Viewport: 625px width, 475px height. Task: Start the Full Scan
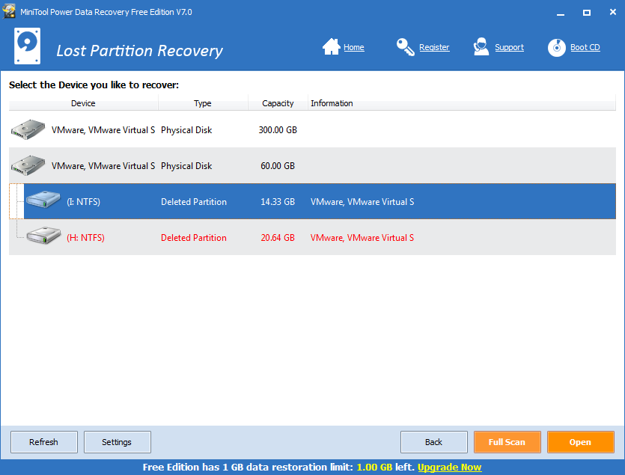(507, 442)
